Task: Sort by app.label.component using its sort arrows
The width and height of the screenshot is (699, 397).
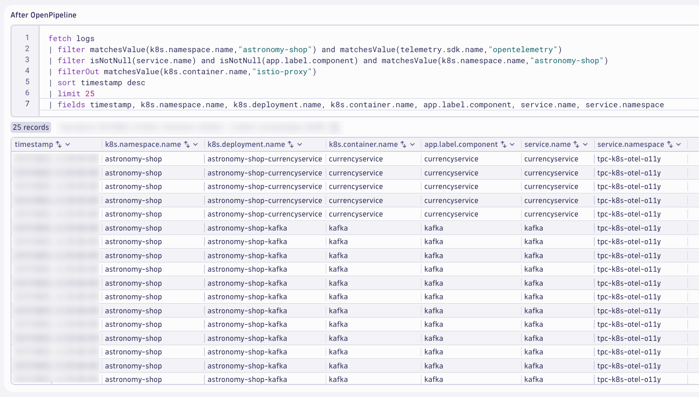Action: tap(504, 144)
